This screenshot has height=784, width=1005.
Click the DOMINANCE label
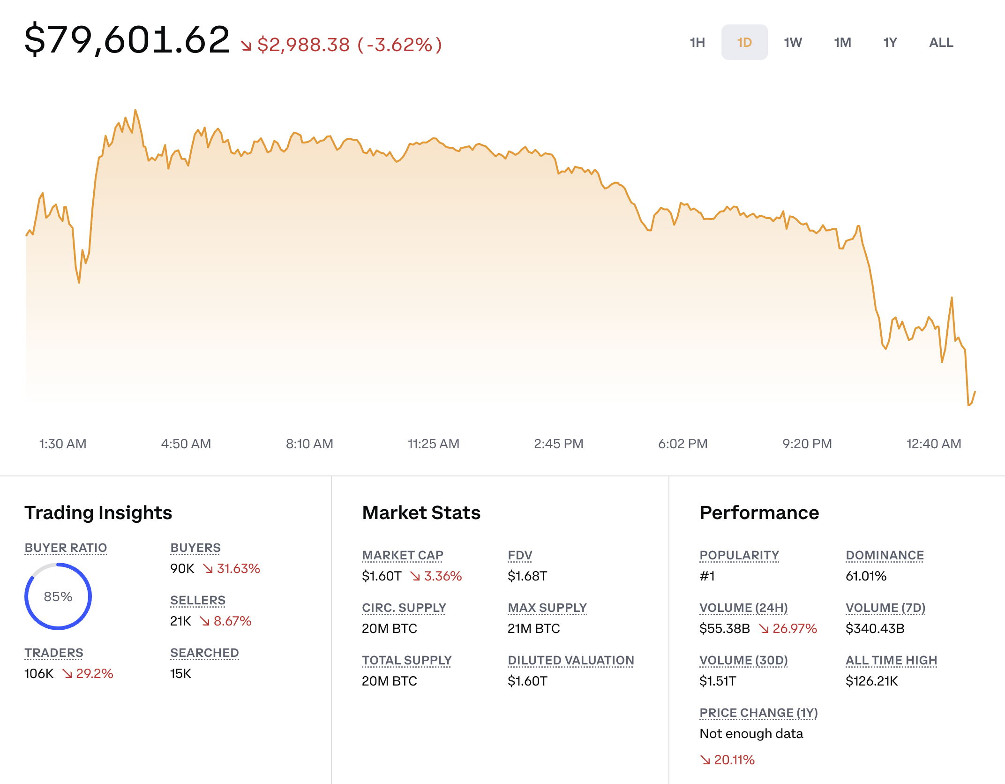885,555
